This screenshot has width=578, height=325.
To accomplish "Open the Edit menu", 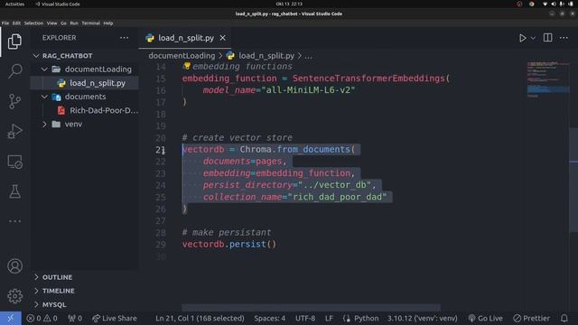I will (16, 23).
